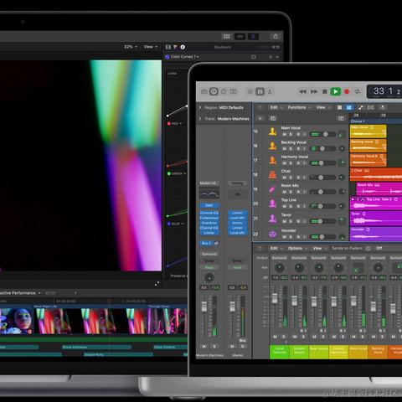
Task: Click the green Play button in Logic
Action: 336,91
